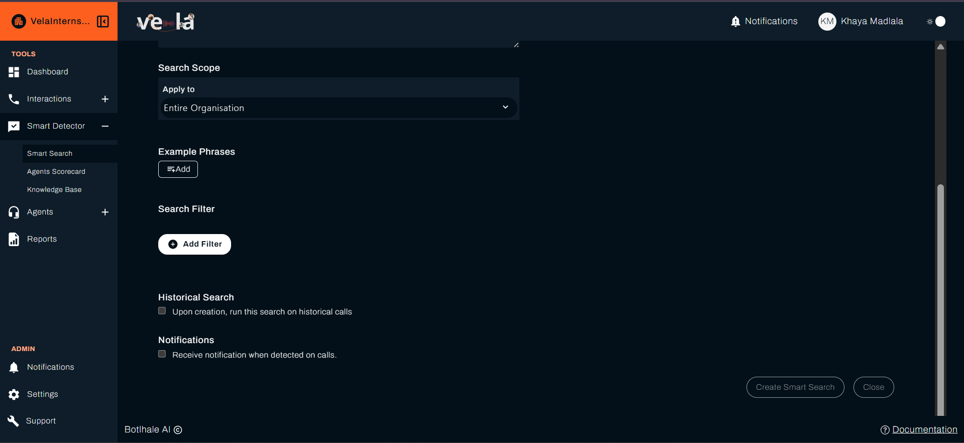Open Agents Scorecard in sidebar
964x443 pixels.
56,172
